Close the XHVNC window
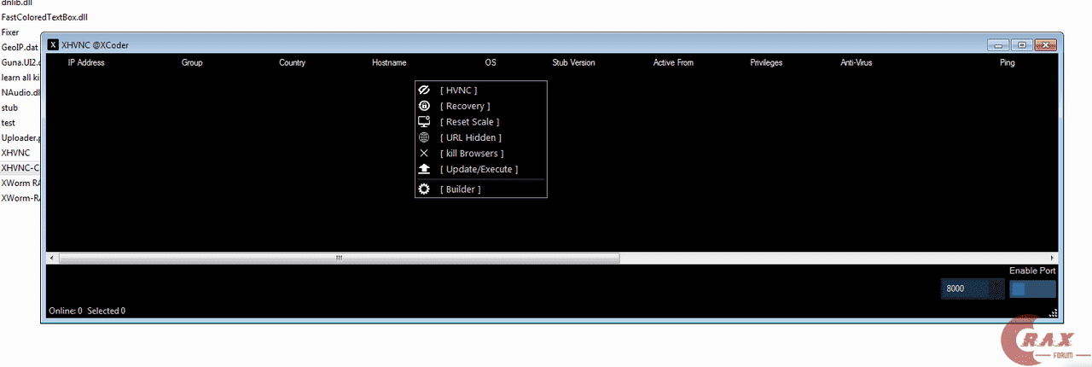 [x=1047, y=44]
